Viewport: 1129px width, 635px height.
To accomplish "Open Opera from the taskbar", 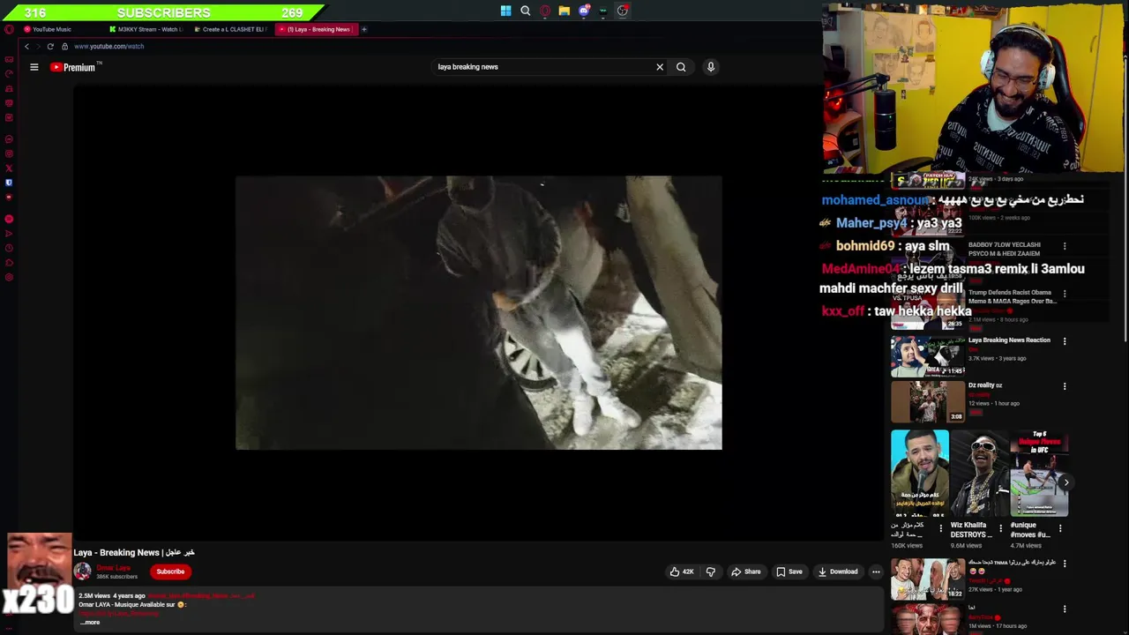I will pos(545,11).
